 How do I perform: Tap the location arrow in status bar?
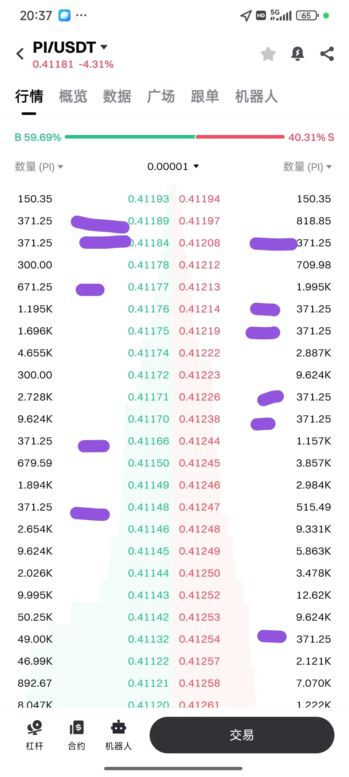pos(246,16)
